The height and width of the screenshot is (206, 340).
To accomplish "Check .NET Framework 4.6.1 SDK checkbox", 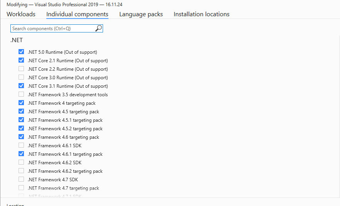I will [21, 145].
